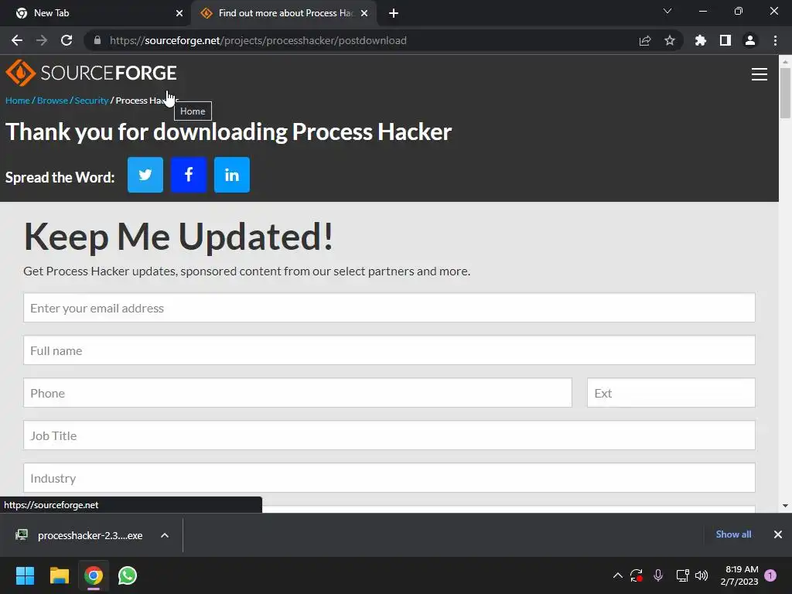View site security lock info
Screen dimensions: 792x594
tap(97, 40)
